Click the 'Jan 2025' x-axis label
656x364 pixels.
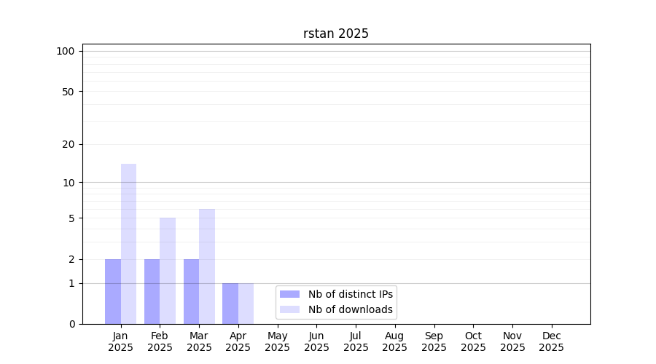(x=121, y=341)
